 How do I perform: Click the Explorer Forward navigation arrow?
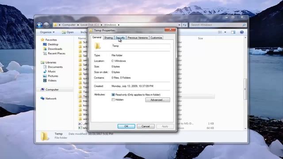pos(46,25)
